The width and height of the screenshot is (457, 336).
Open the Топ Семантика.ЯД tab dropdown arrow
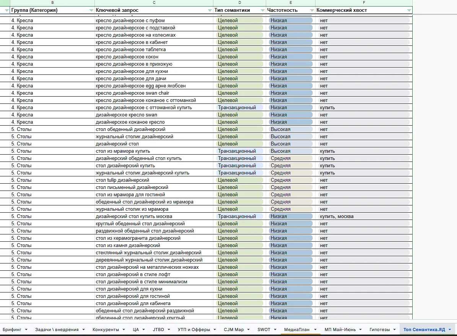pyautogui.click(x=450, y=330)
